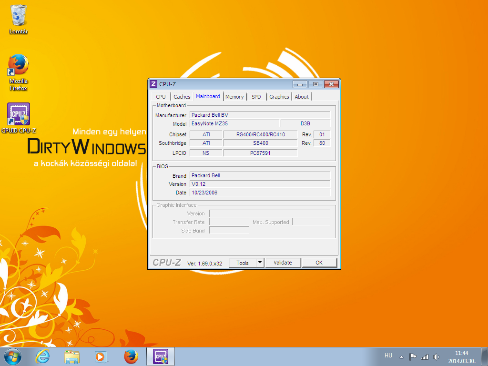The image size is (488, 366).
Task: Click the Graphic Interface Version field
Action: tap(270, 213)
